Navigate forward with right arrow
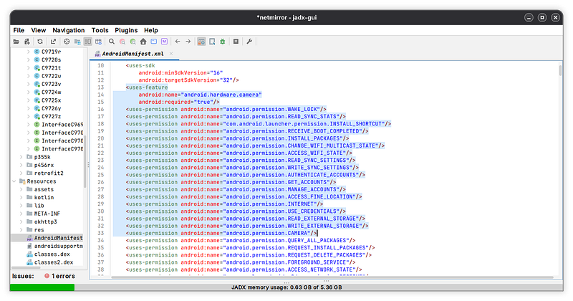 188,42
